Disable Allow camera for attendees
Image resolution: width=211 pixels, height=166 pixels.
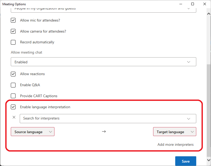pos(13,31)
